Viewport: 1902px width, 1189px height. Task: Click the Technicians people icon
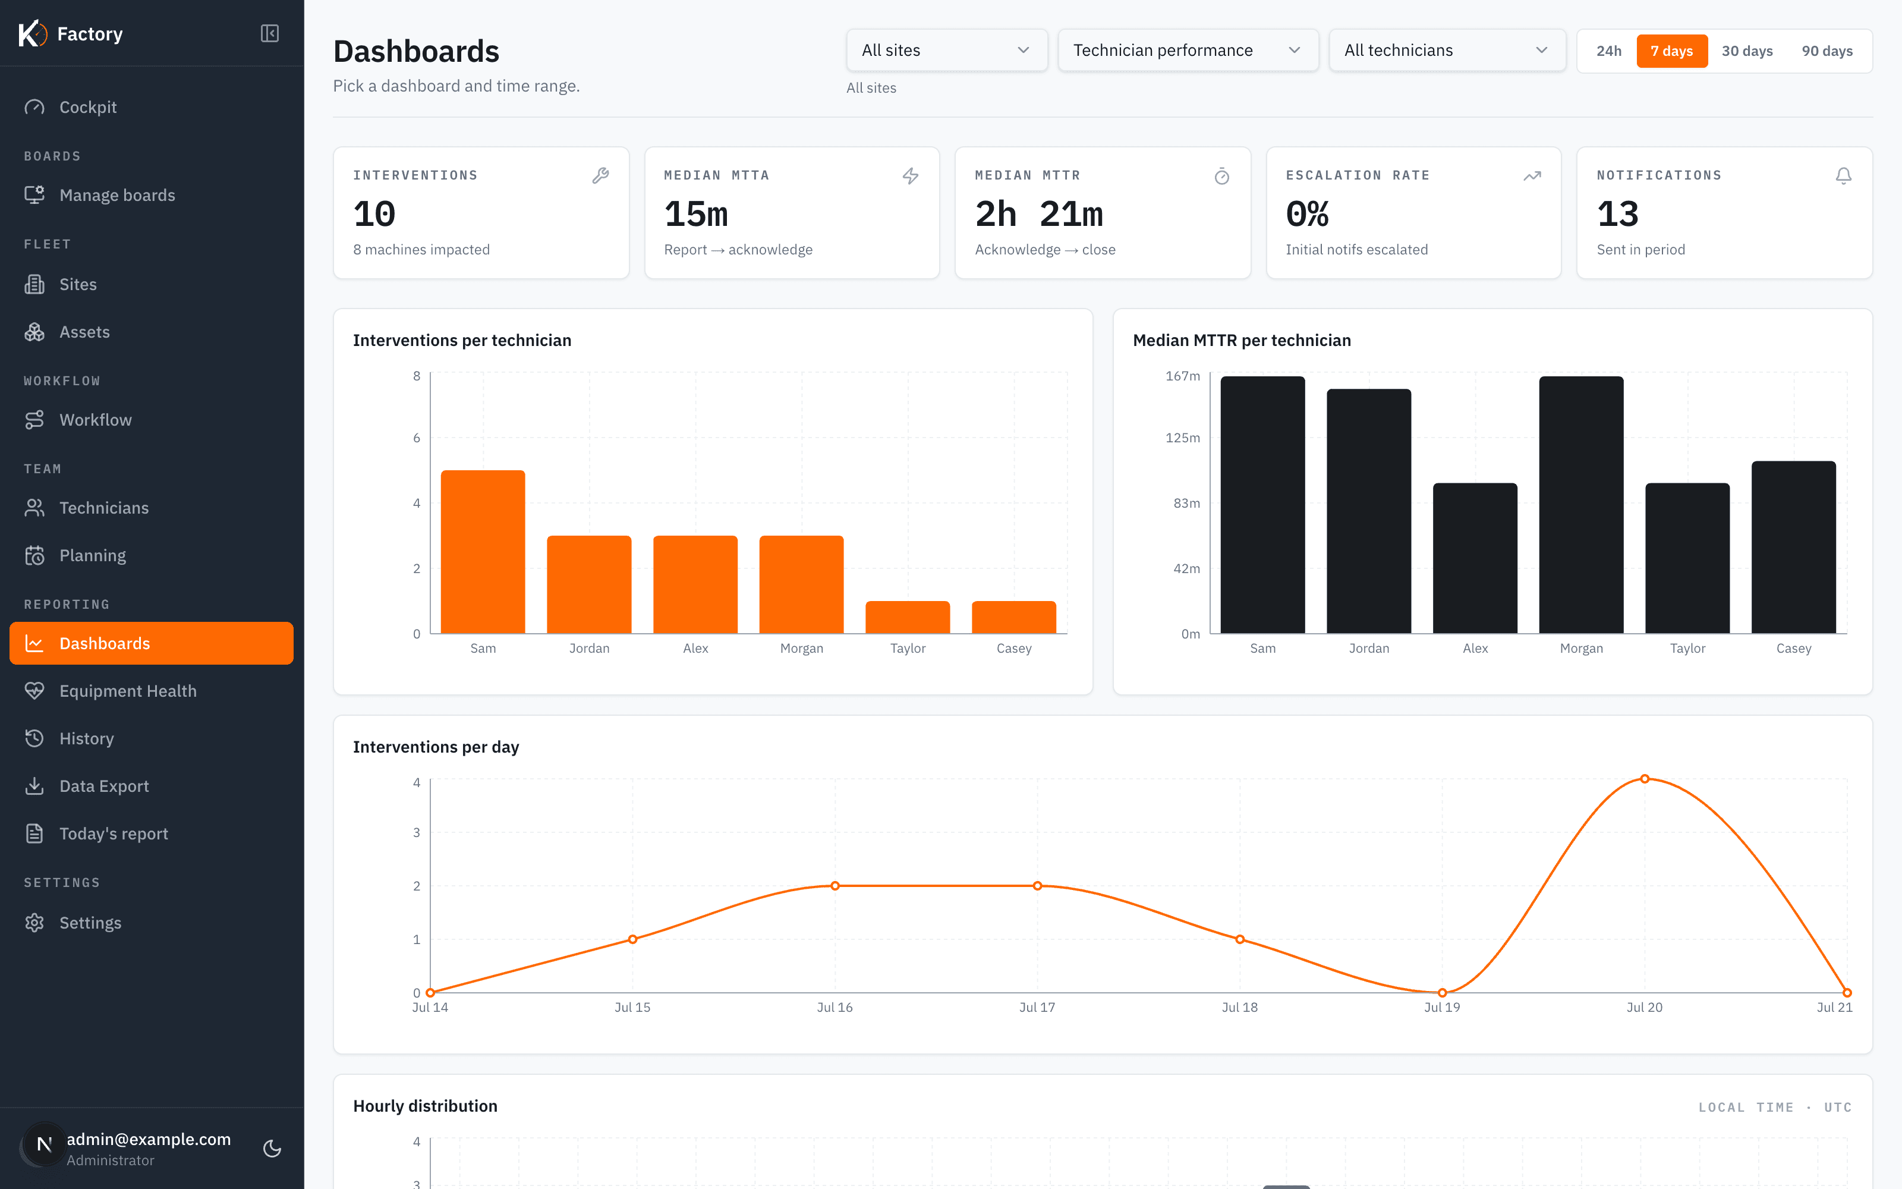tap(34, 508)
